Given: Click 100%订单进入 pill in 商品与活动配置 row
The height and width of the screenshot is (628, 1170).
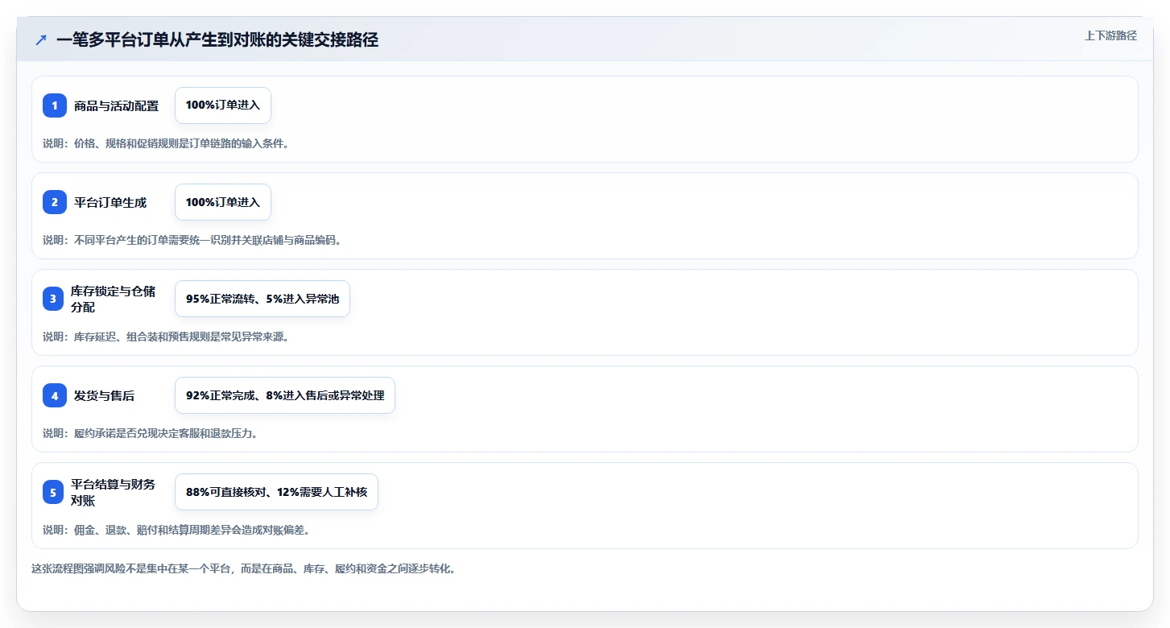Looking at the screenshot, I should pyautogui.click(x=223, y=105).
